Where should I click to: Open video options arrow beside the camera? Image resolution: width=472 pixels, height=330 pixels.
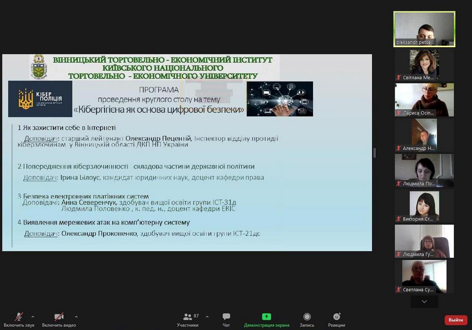click(x=76, y=317)
